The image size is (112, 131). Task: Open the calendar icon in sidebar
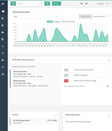[3, 25]
